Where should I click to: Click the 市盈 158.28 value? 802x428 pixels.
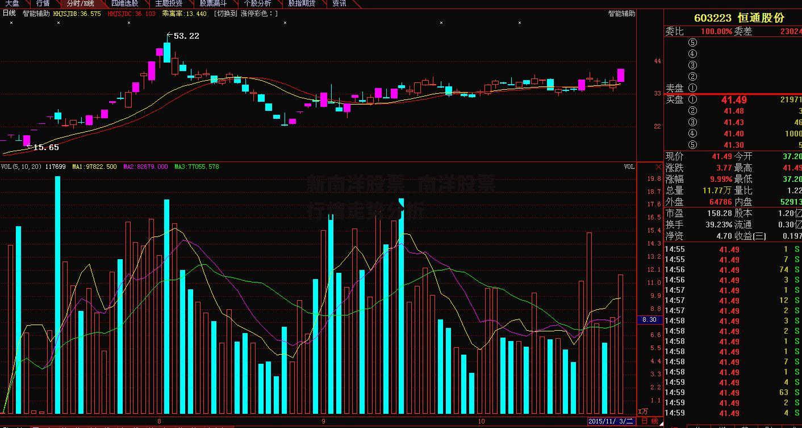[719, 213]
